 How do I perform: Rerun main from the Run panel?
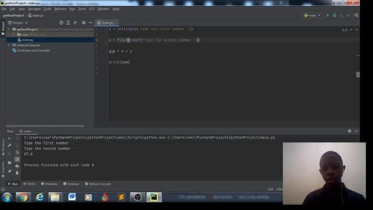pos(9,138)
